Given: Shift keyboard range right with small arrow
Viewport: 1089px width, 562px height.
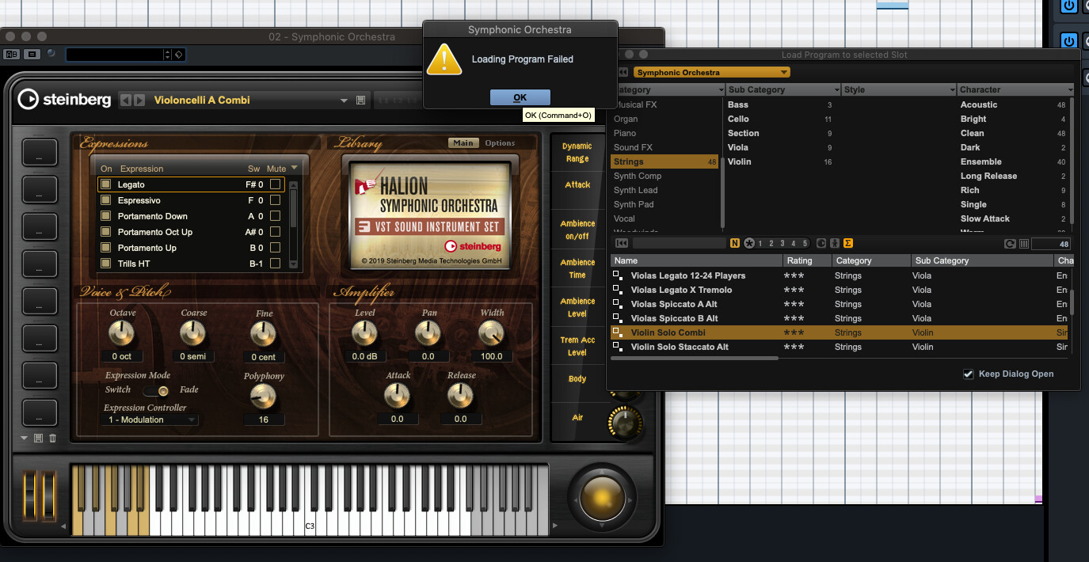Looking at the screenshot, I should click(x=554, y=526).
